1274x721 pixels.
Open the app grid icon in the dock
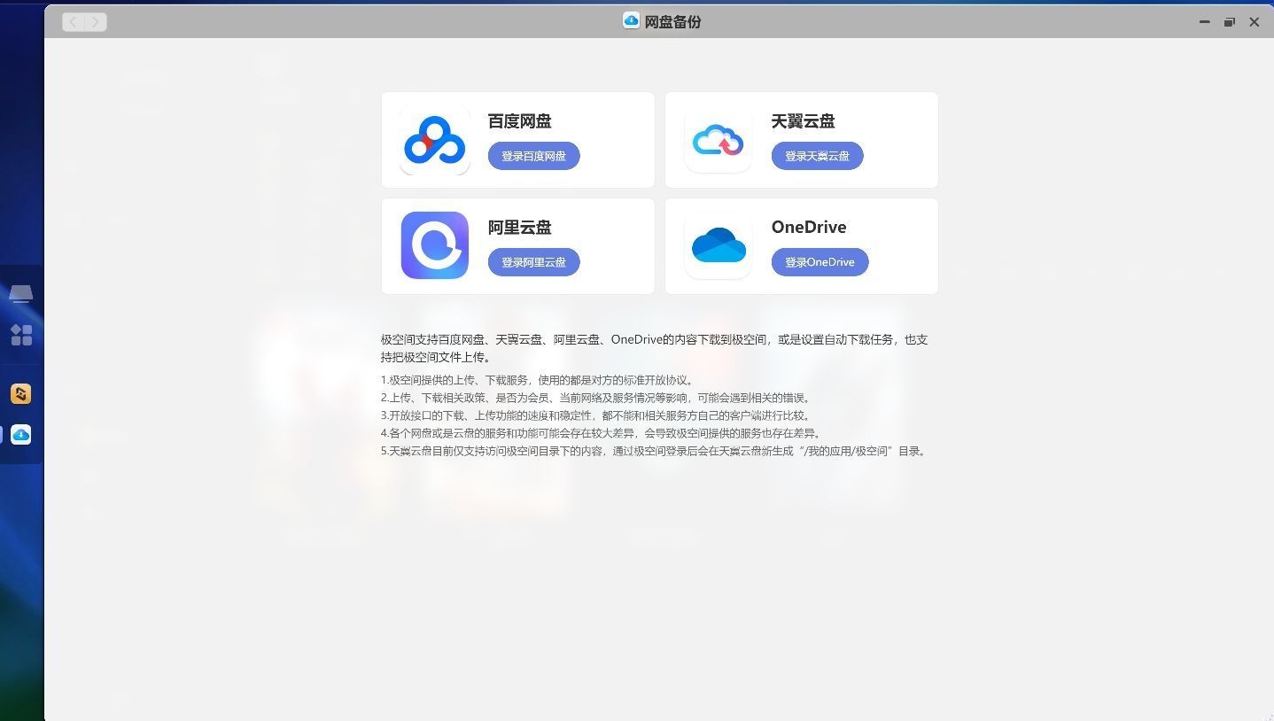point(21,335)
